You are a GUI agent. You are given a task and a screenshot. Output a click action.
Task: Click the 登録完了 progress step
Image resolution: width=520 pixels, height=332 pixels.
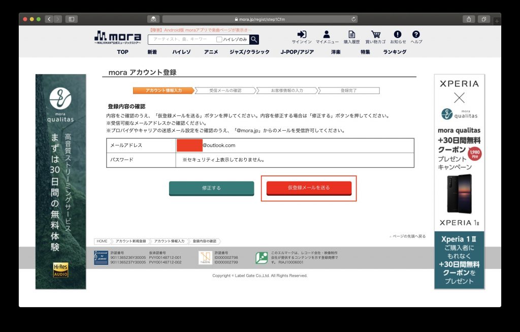(x=349, y=90)
